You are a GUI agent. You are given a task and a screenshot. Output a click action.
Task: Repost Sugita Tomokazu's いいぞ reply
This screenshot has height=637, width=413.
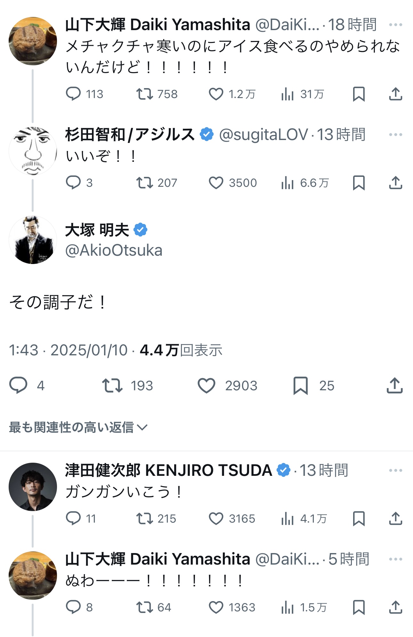[x=144, y=183]
